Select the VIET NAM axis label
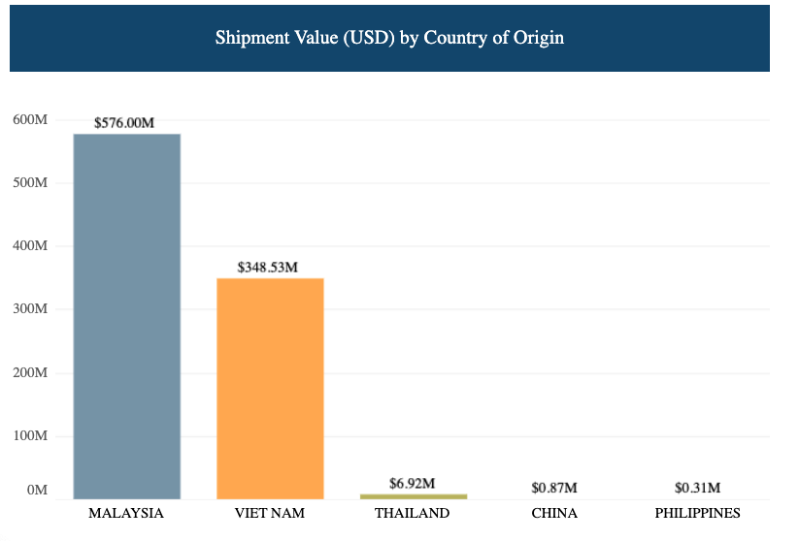Image resolution: width=799 pixels, height=541 pixels. point(269,513)
